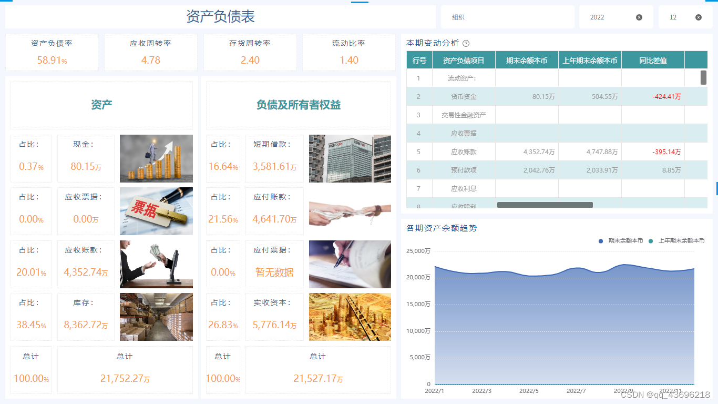Select the 应收票据 table row label
Viewport: 718px width, 404px height.
464,133
